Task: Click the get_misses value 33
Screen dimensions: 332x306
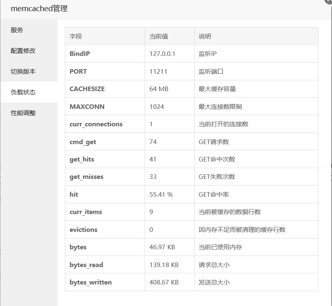Action: coord(153,177)
